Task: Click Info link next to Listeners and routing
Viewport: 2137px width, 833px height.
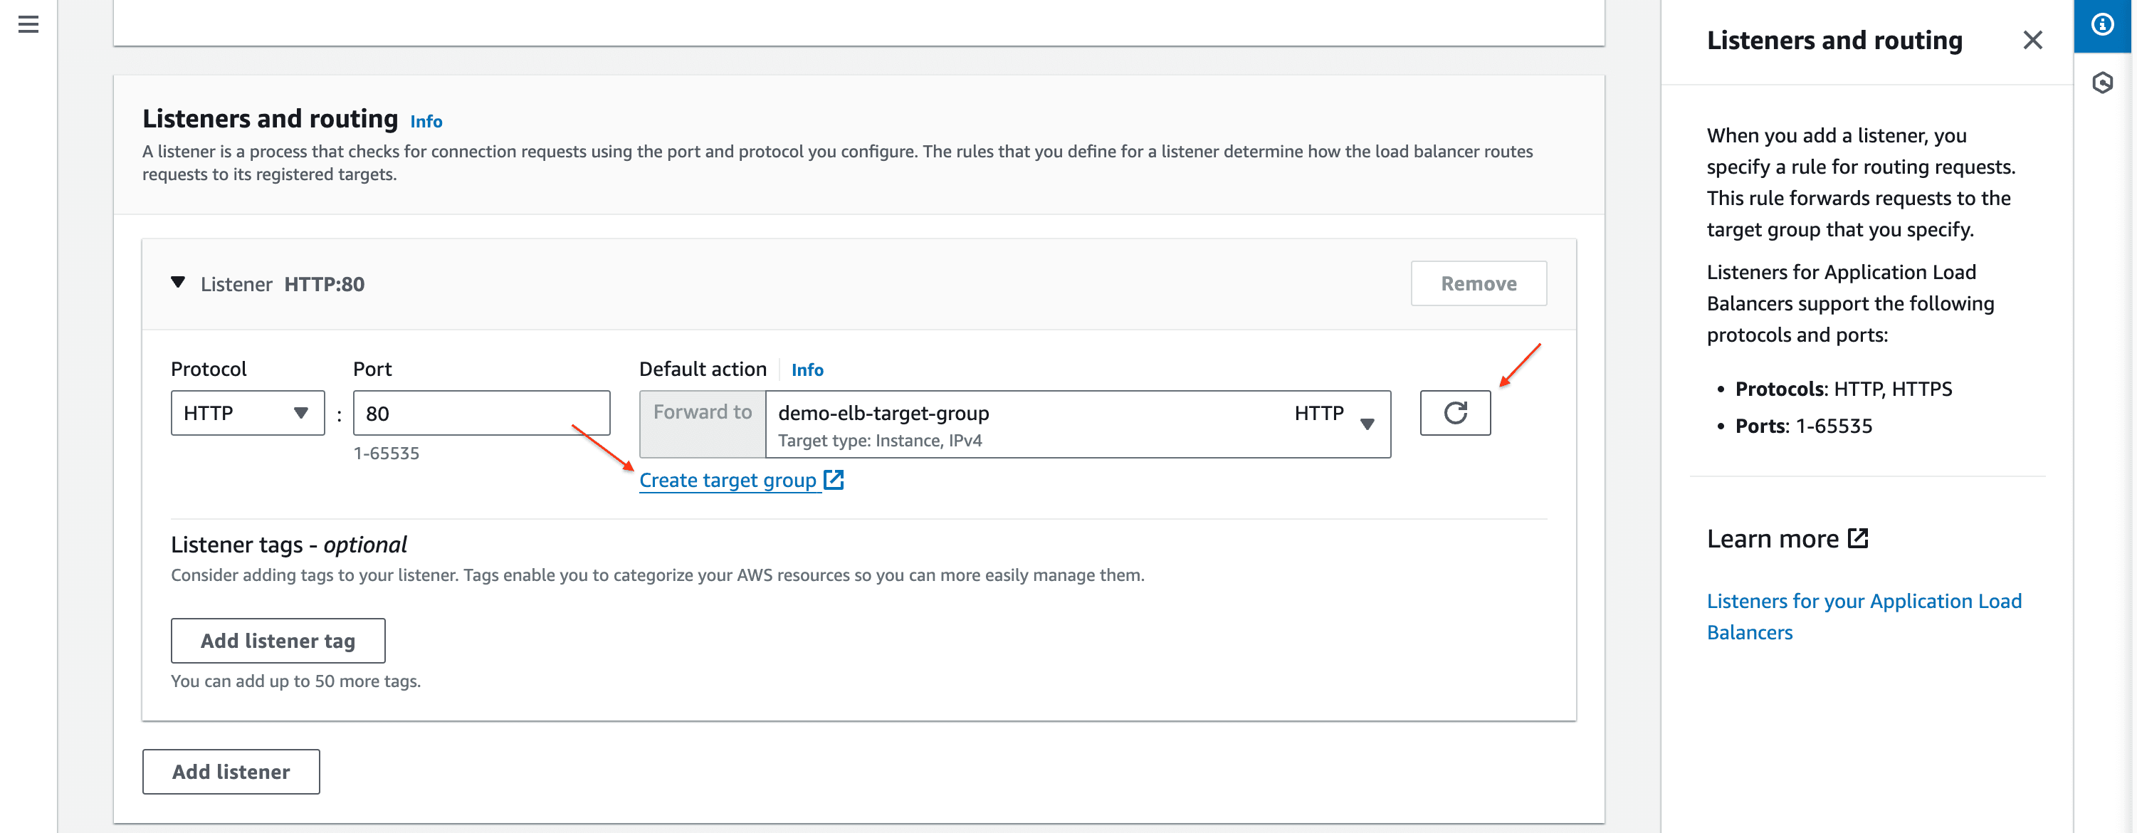Action: pos(426,121)
